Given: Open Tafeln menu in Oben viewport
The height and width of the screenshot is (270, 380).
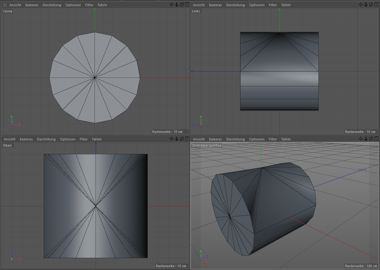Looking at the screenshot, I should coord(97,139).
